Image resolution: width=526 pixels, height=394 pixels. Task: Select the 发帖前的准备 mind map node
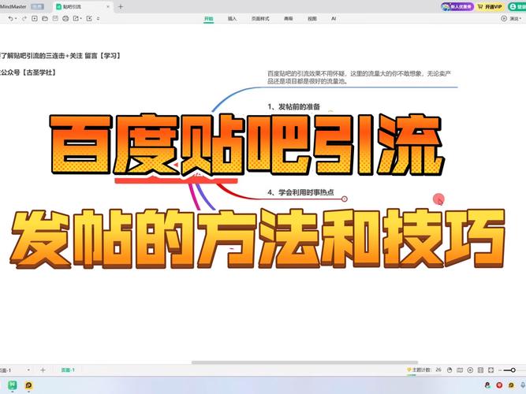(x=293, y=106)
